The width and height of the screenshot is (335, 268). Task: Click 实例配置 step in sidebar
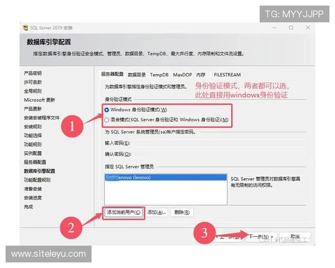[33, 153]
